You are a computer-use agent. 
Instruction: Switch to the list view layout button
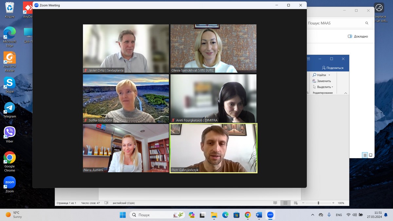pos(365,155)
